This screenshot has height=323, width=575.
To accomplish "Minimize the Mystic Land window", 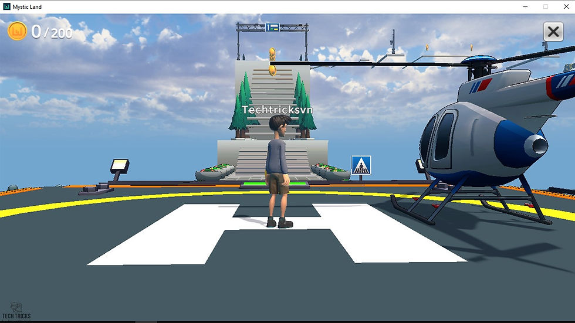I will click(525, 6).
